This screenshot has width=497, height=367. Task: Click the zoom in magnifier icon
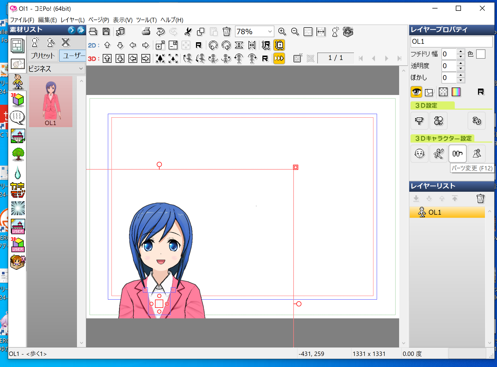(282, 32)
